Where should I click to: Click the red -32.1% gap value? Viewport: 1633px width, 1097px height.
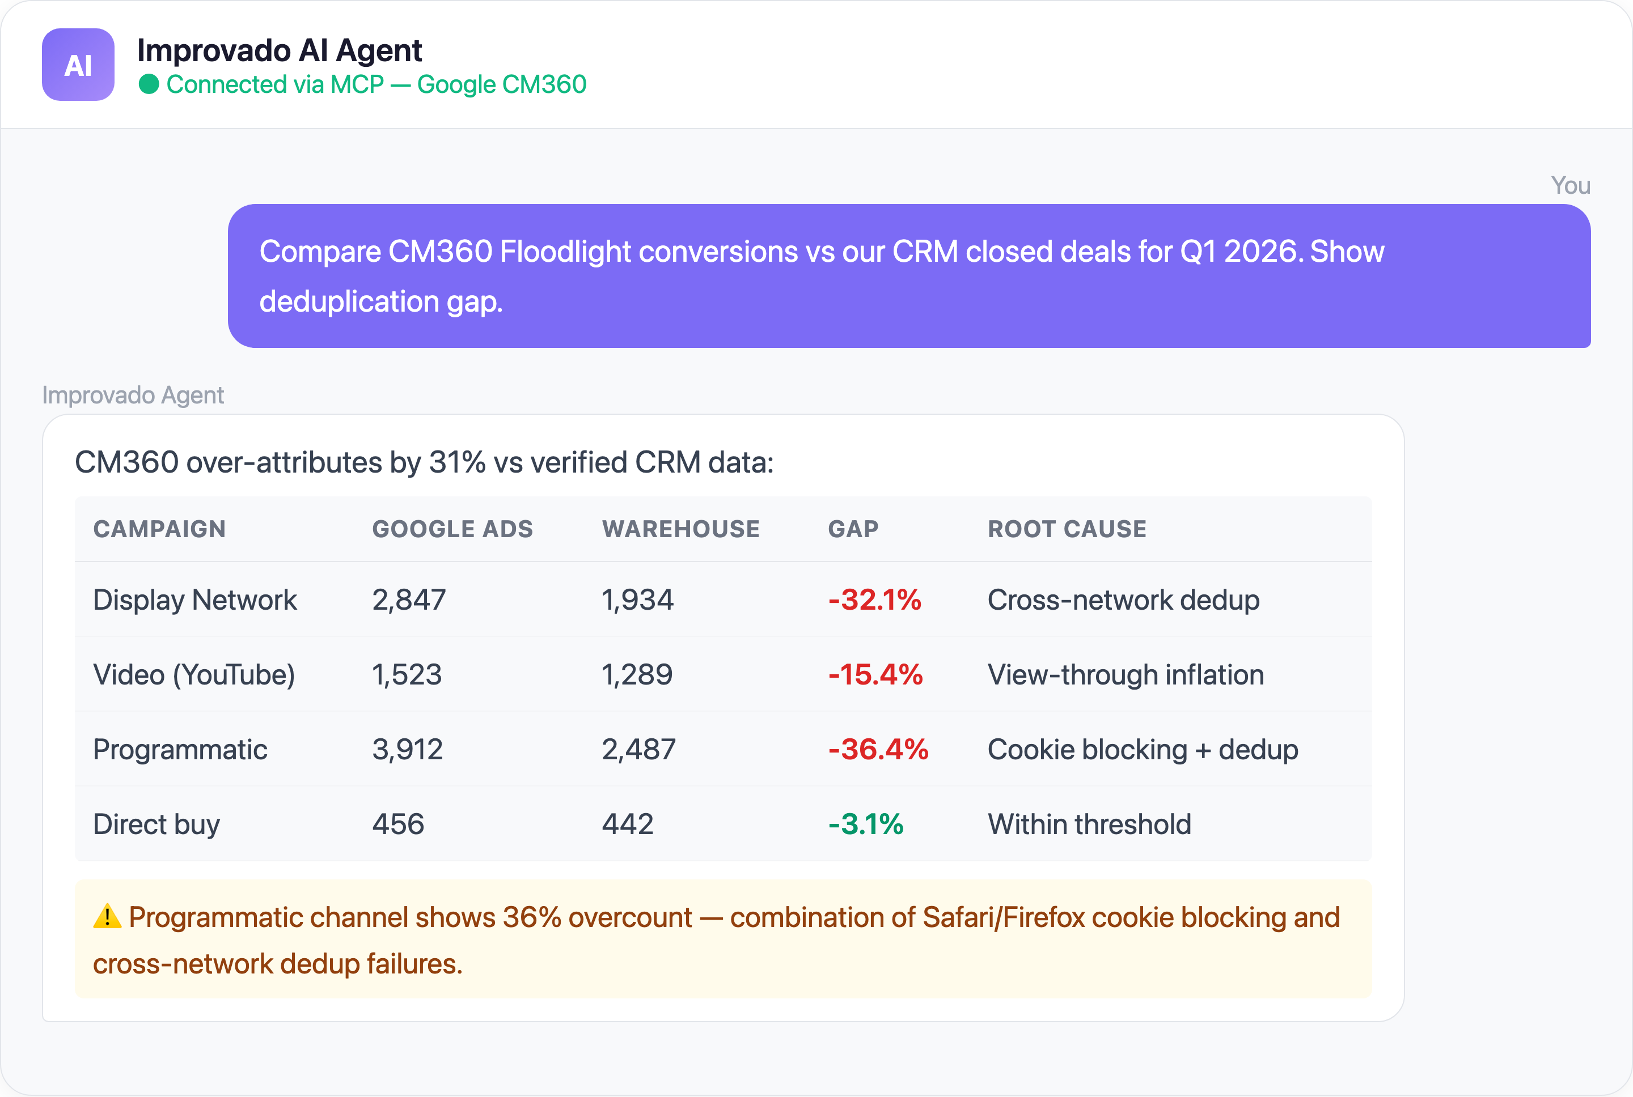coord(874,599)
